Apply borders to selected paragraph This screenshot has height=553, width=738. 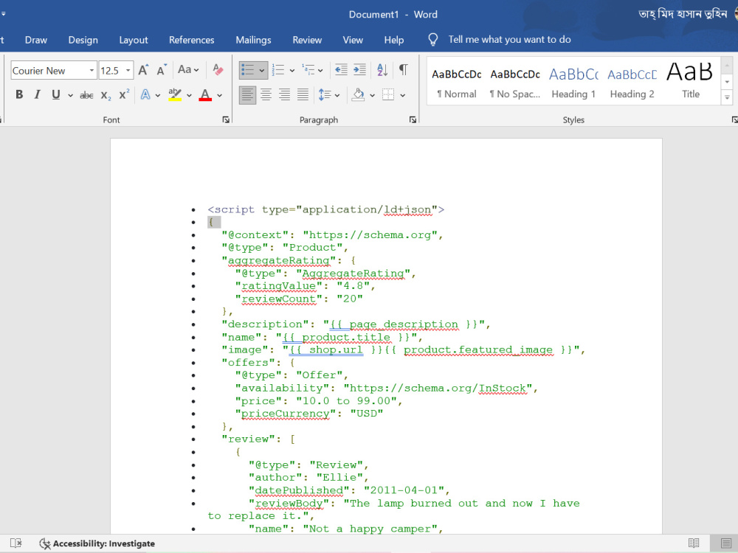tap(388, 95)
